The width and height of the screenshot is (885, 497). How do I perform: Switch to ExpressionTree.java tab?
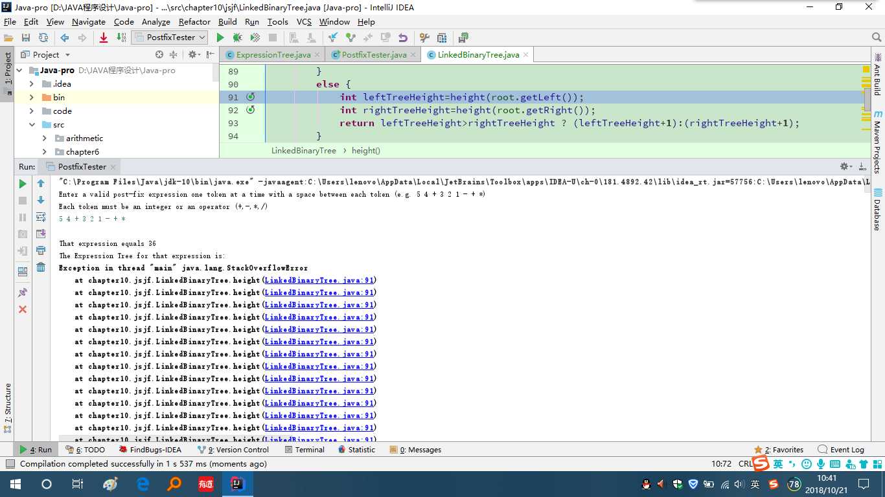pyautogui.click(x=273, y=55)
